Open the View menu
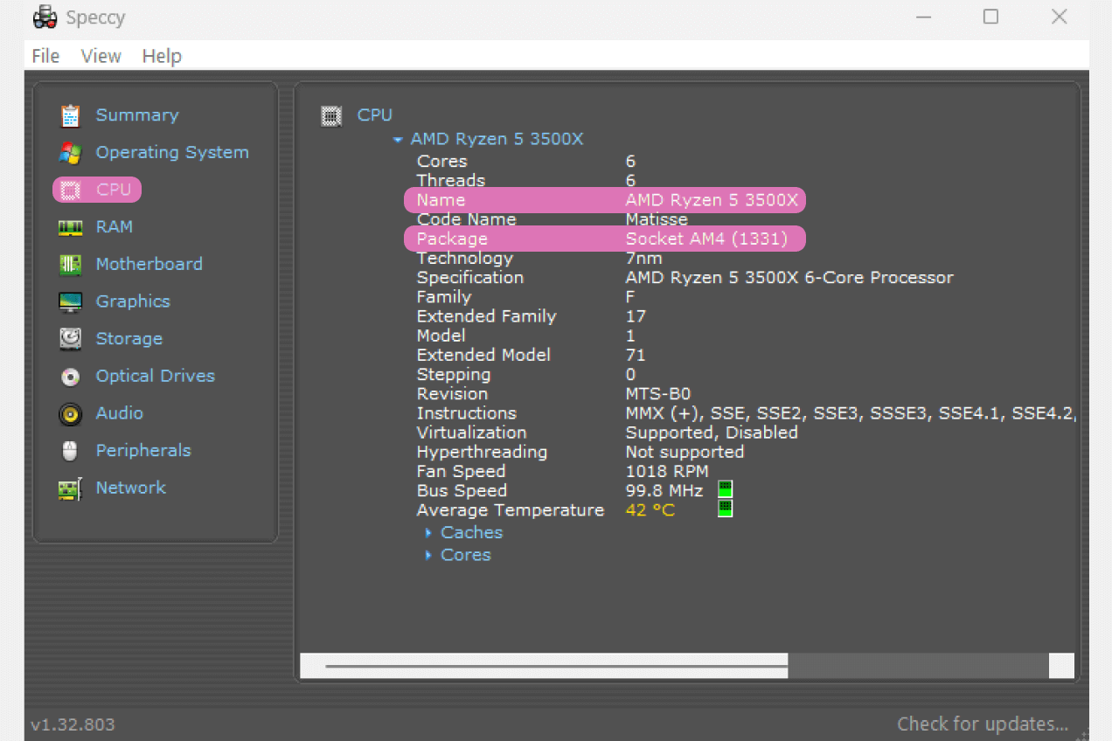This screenshot has height=741, width=1112. (101, 56)
